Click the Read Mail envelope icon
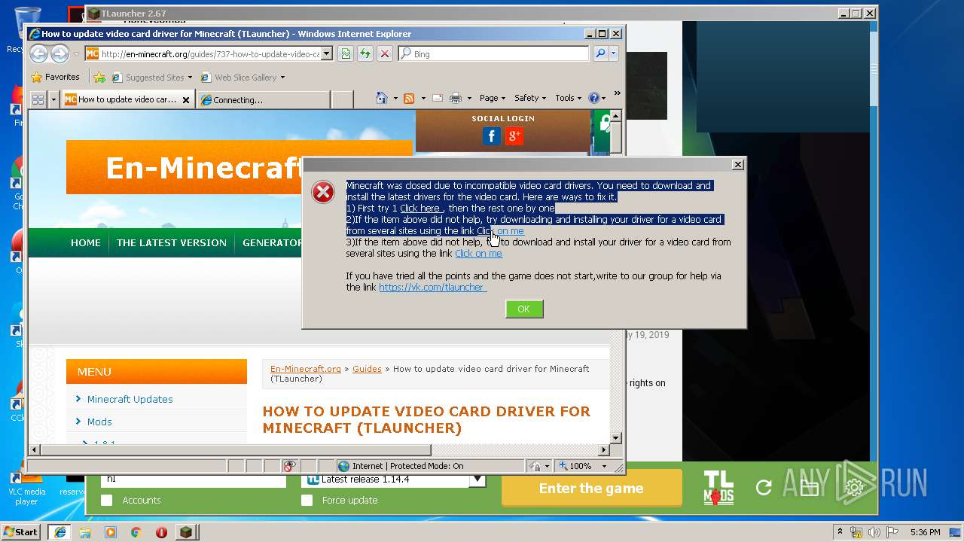 [437, 98]
